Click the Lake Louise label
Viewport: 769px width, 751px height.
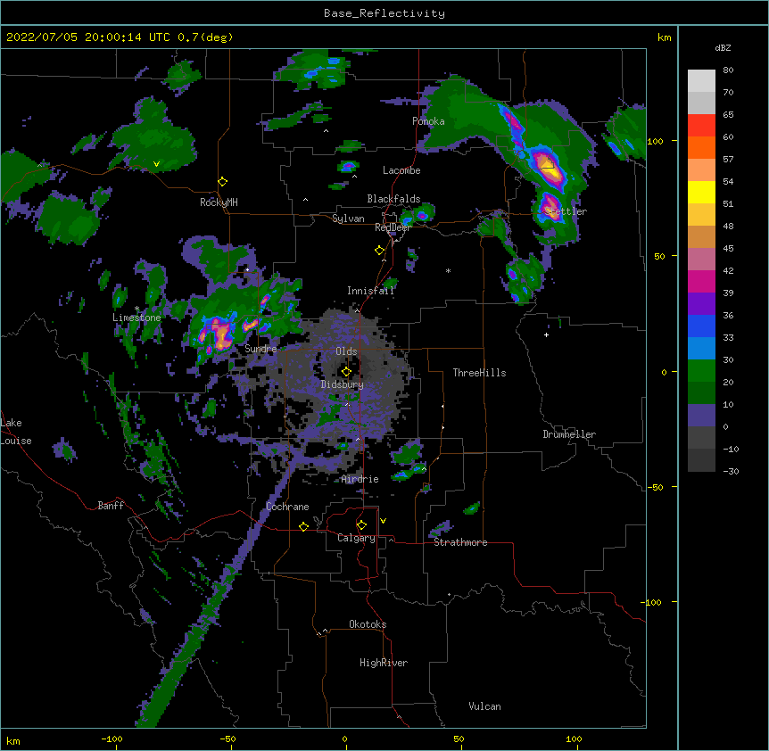[16, 432]
